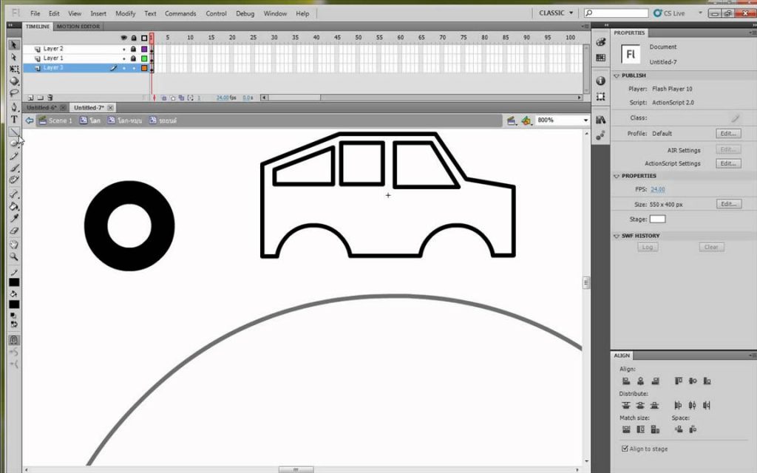This screenshot has width=757, height=473.
Task: Open the Stage color swatch
Action: [x=657, y=219]
